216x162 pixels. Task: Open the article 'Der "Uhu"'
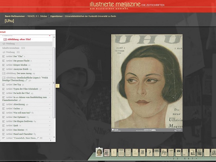tap(18, 56)
